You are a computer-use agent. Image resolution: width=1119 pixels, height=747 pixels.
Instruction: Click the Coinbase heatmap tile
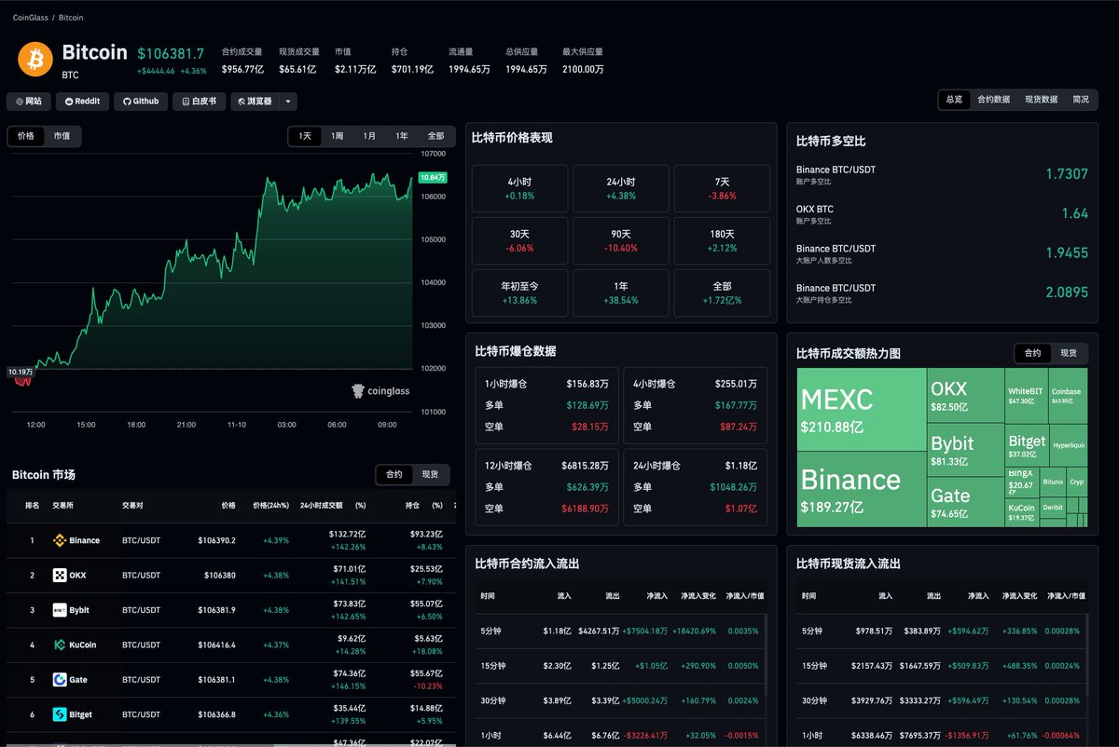pos(1068,396)
